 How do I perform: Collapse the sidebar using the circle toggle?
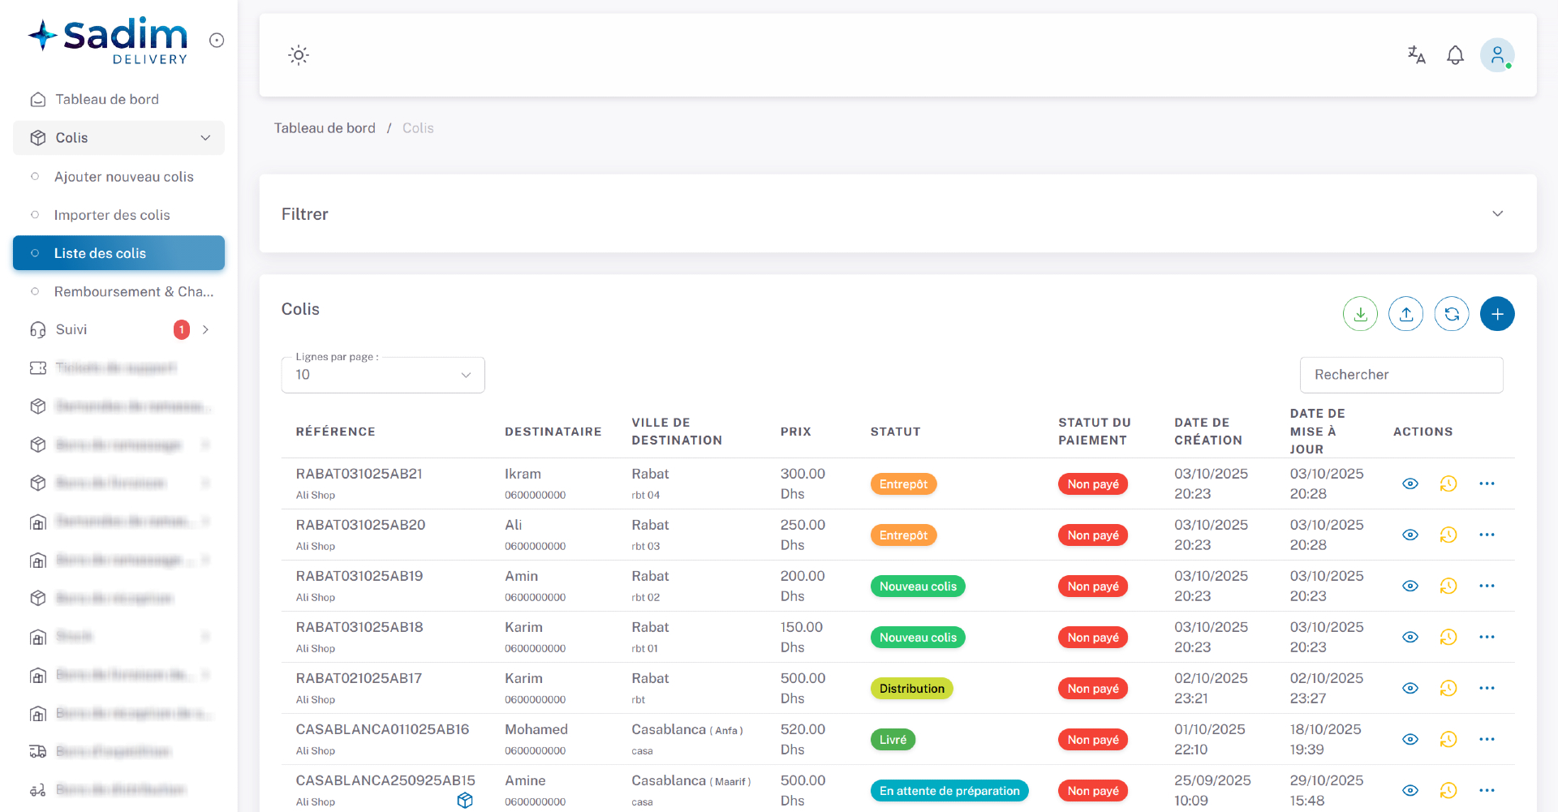click(x=216, y=40)
